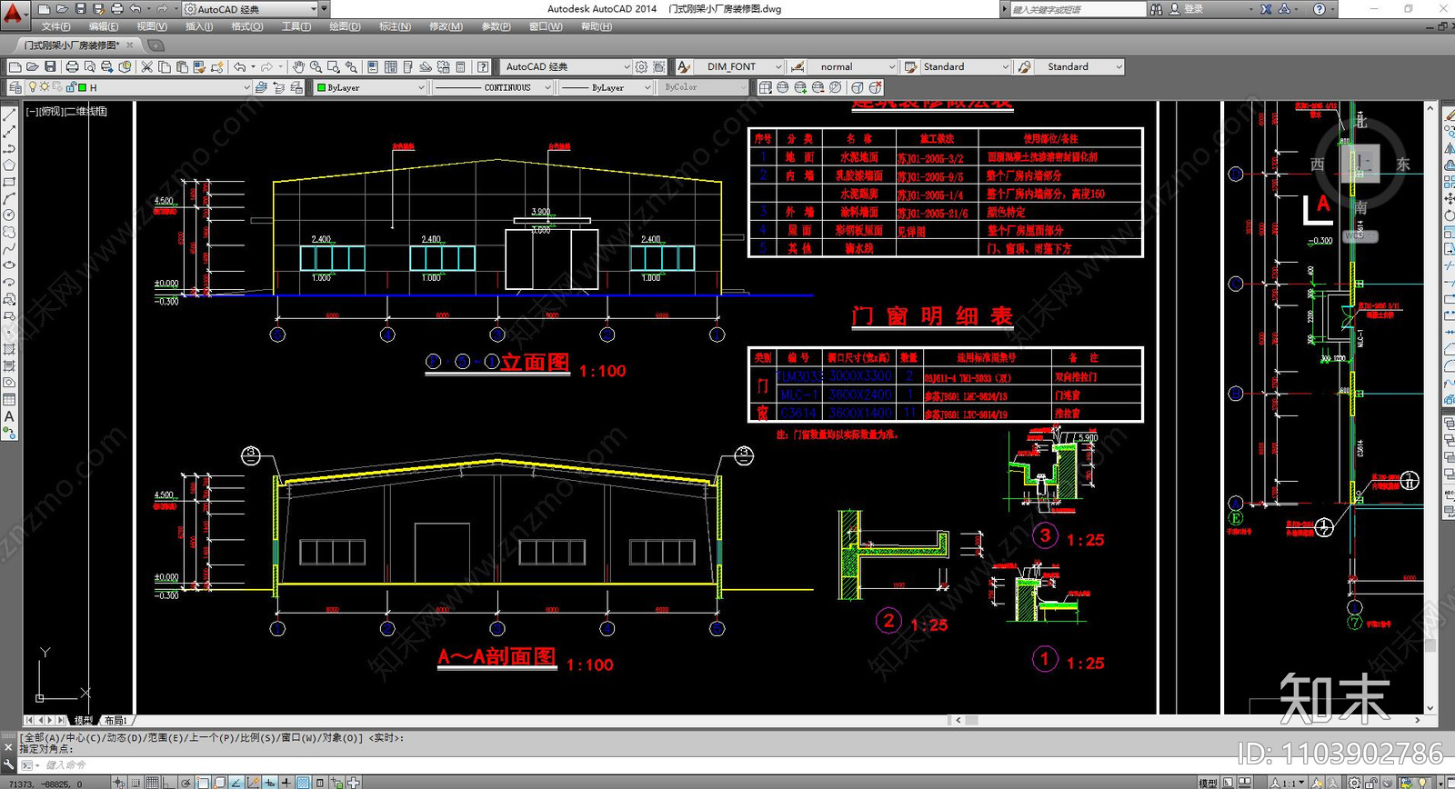Switch to the 布局1 layout tab
The height and width of the screenshot is (789, 1455).
click(x=115, y=720)
